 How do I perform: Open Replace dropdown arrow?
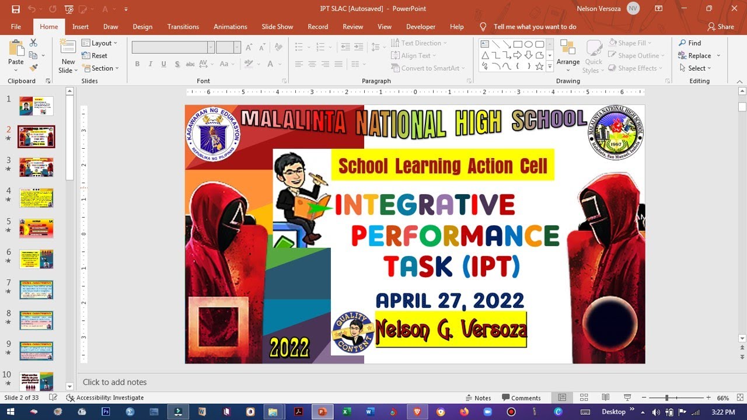[718, 56]
